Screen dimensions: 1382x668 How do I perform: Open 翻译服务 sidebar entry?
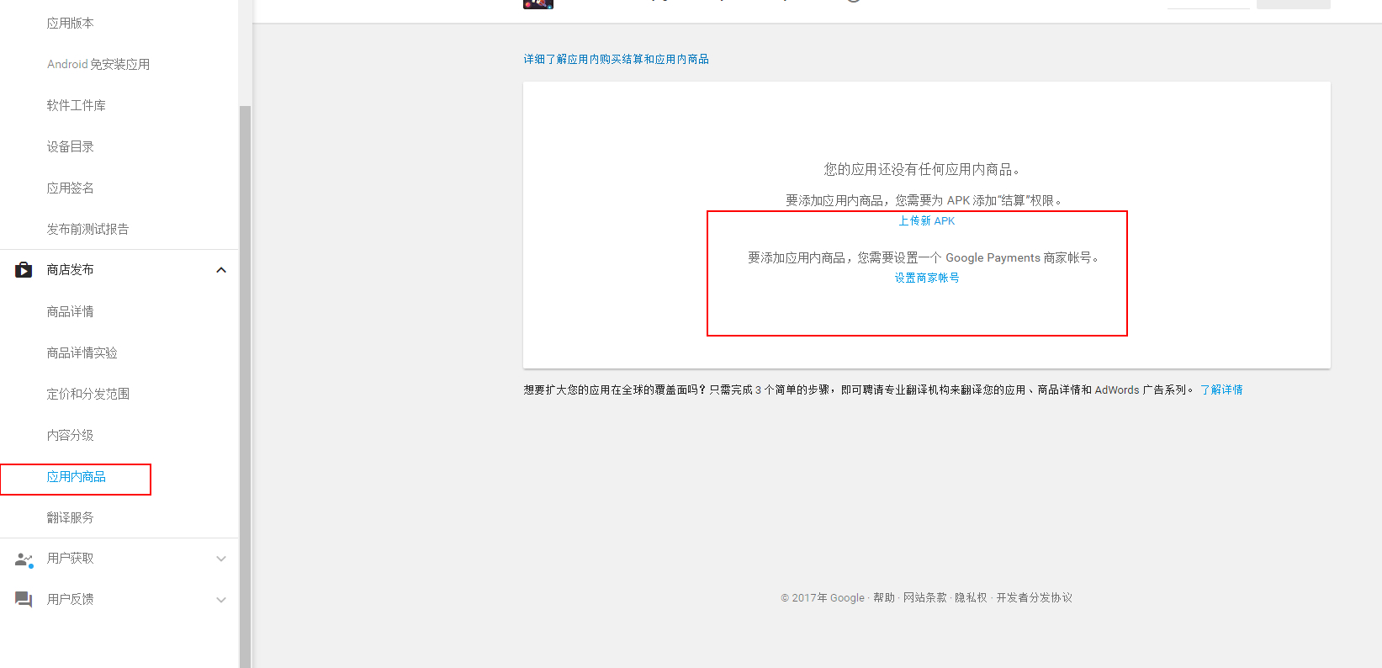coord(71,517)
